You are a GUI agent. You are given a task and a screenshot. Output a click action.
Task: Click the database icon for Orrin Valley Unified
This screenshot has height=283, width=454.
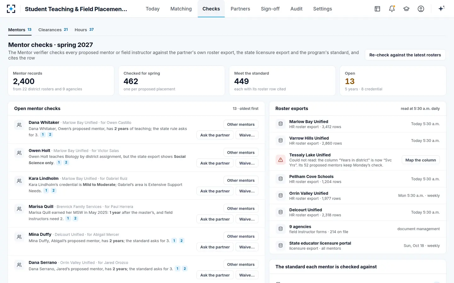281,196
